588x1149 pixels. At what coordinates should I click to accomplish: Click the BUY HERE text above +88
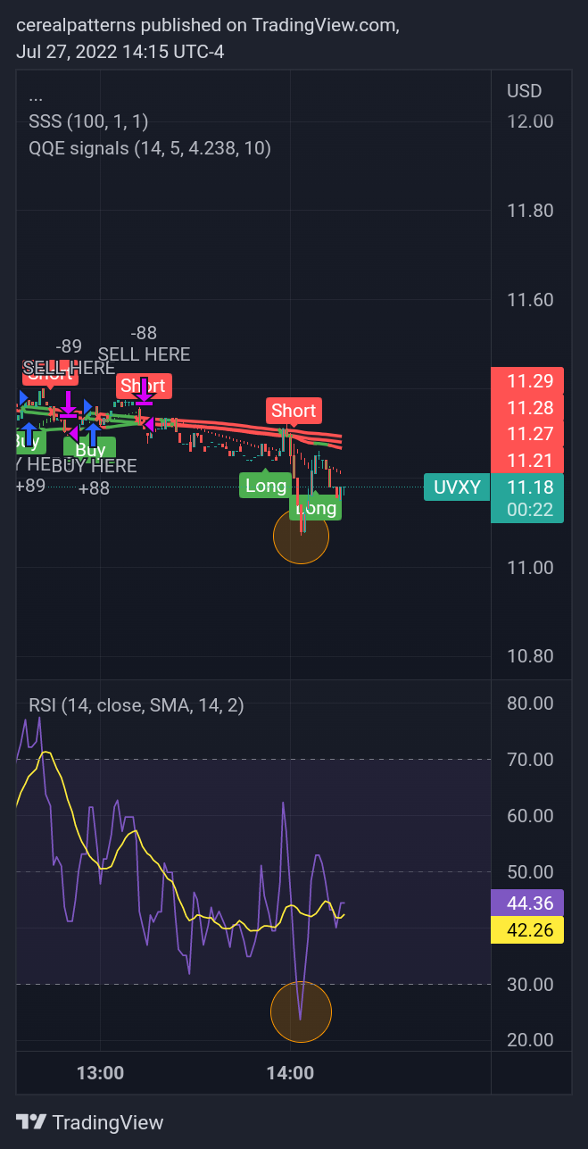pyautogui.click(x=94, y=466)
